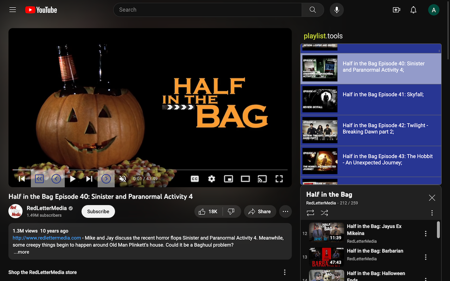
Task: Enter full screen mode
Action: (x=279, y=179)
